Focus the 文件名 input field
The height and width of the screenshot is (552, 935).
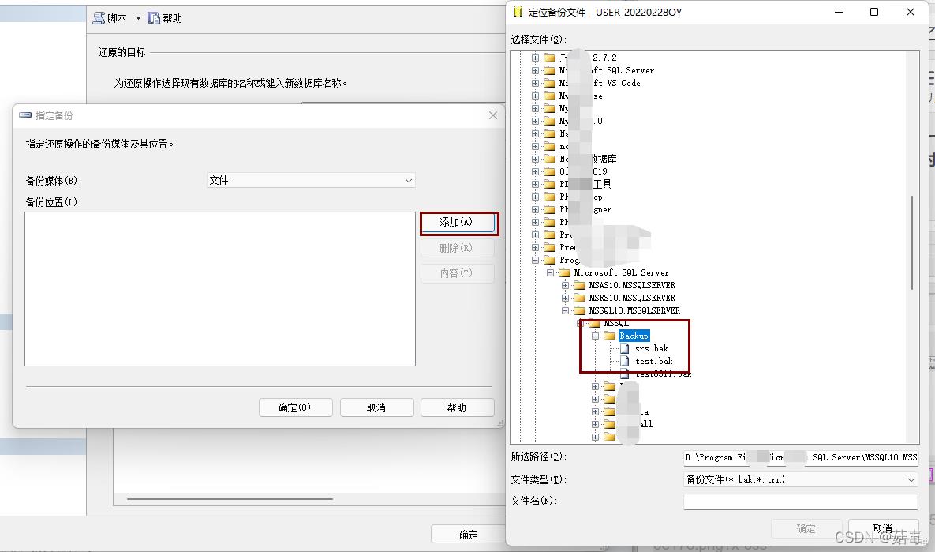coord(800,501)
